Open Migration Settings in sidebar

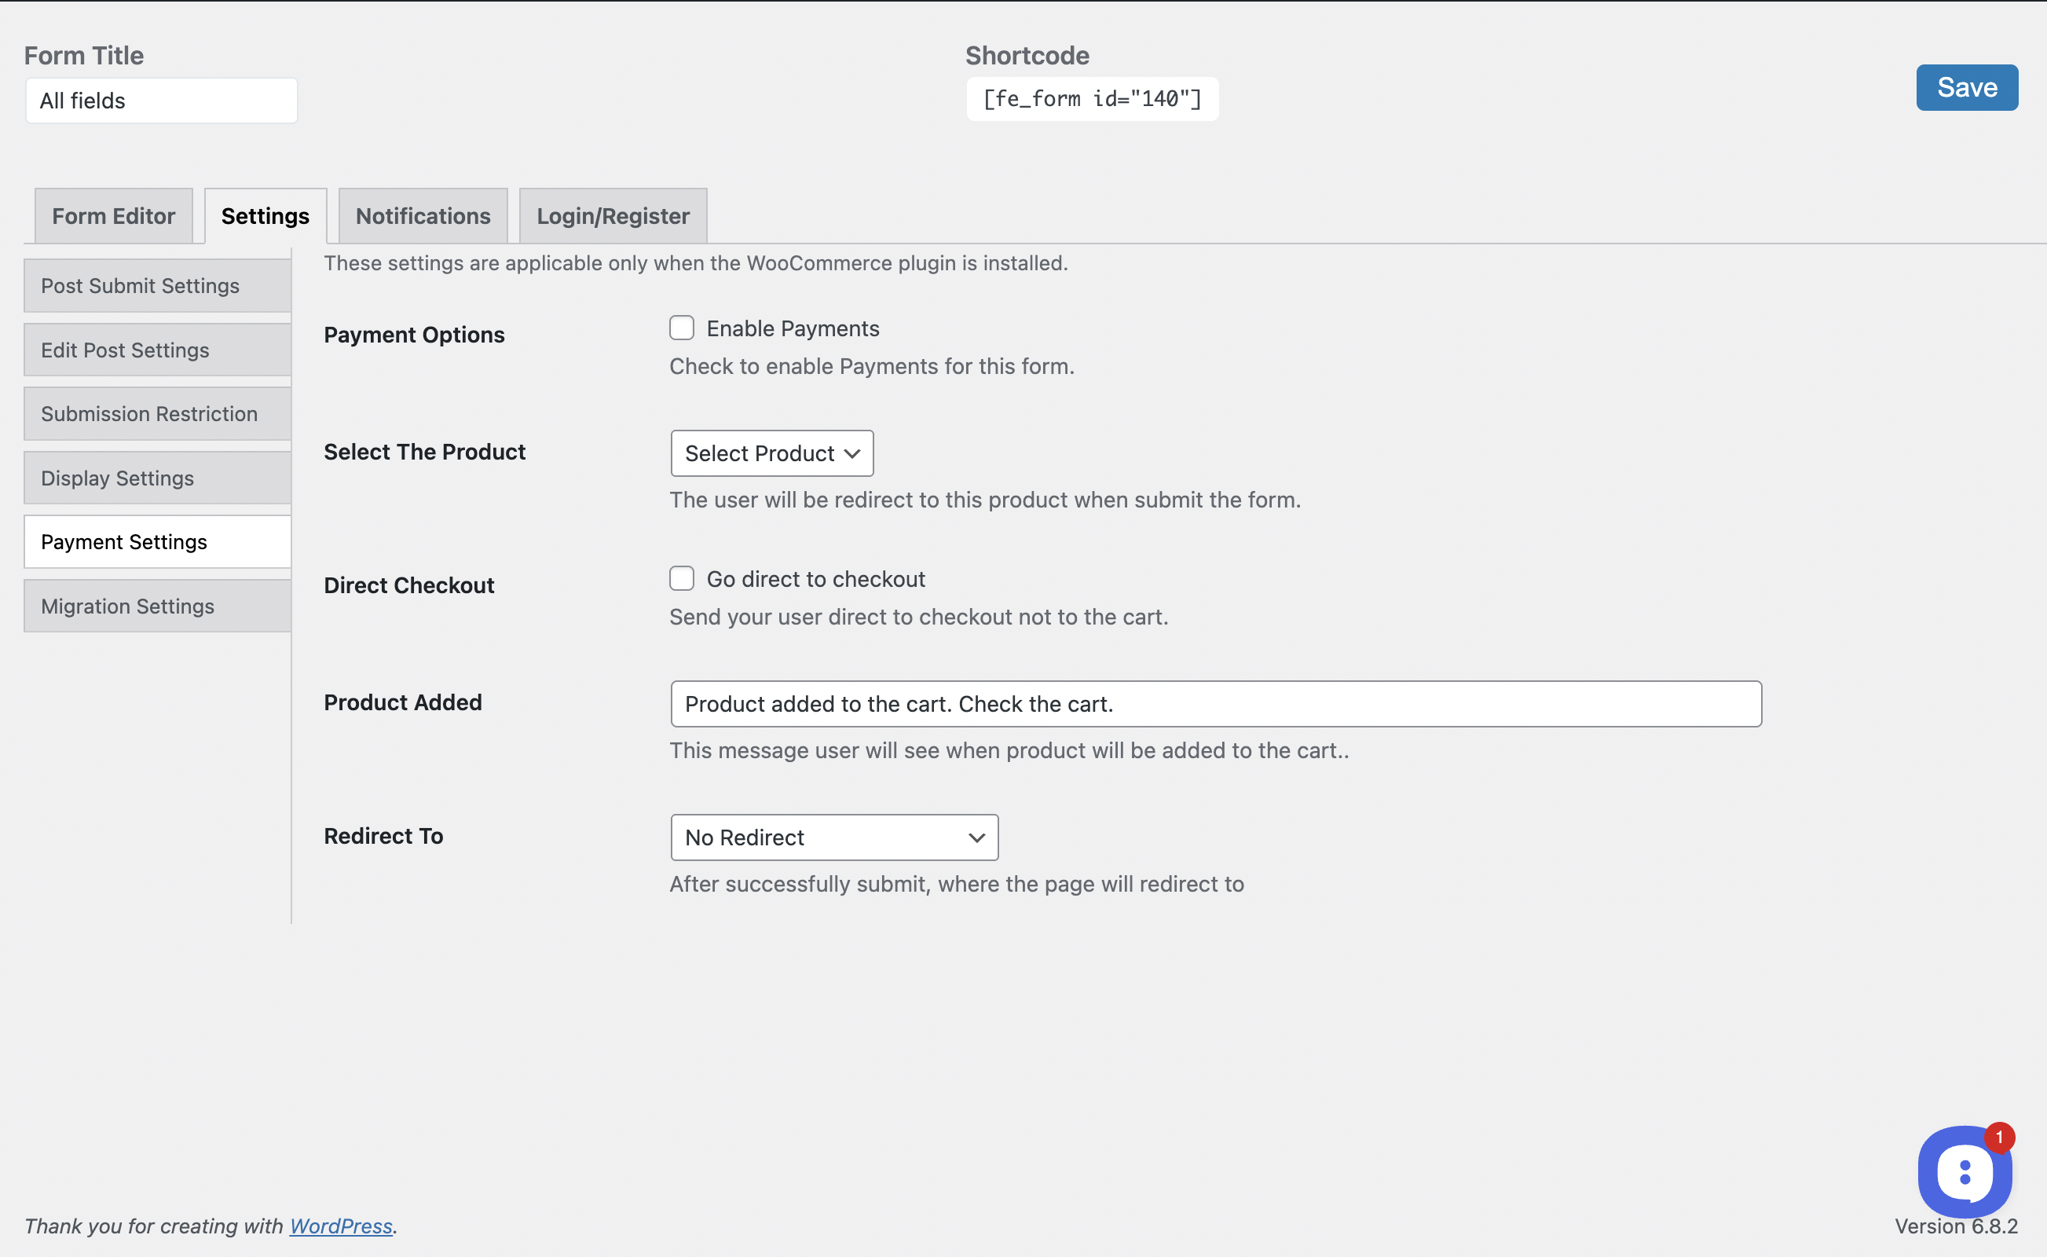tap(158, 606)
